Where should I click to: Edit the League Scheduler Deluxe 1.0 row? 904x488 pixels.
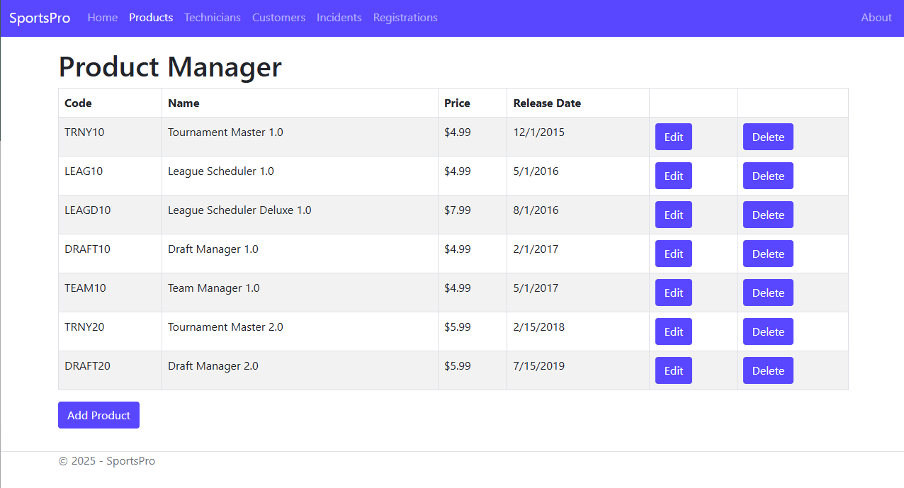(673, 215)
